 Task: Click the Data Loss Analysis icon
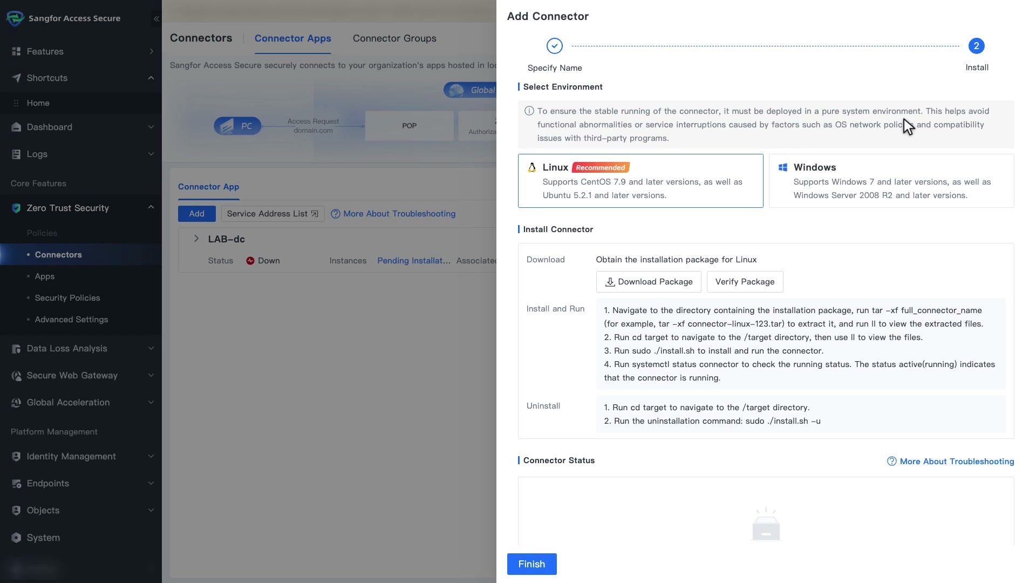coord(16,349)
